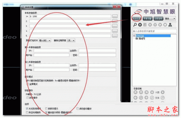This screenshot has height=118, width=181.
Task: Click the add device plus icon
Action: tap(140, 25)
